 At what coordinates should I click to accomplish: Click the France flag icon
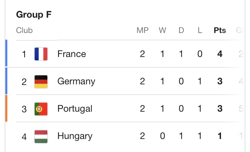(41, 54)
